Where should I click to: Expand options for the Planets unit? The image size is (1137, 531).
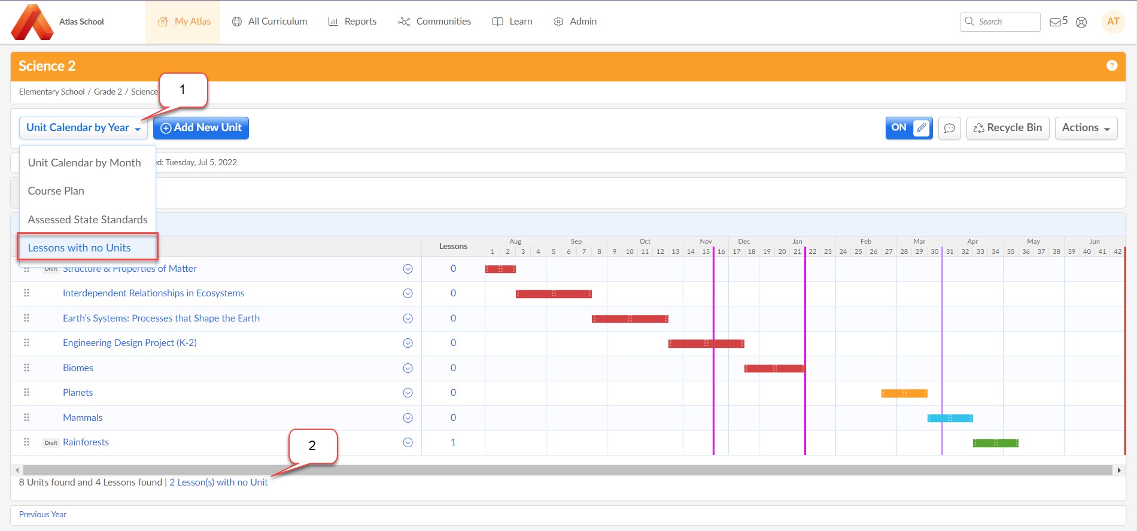pyautogui.click(x=408, y=393)
